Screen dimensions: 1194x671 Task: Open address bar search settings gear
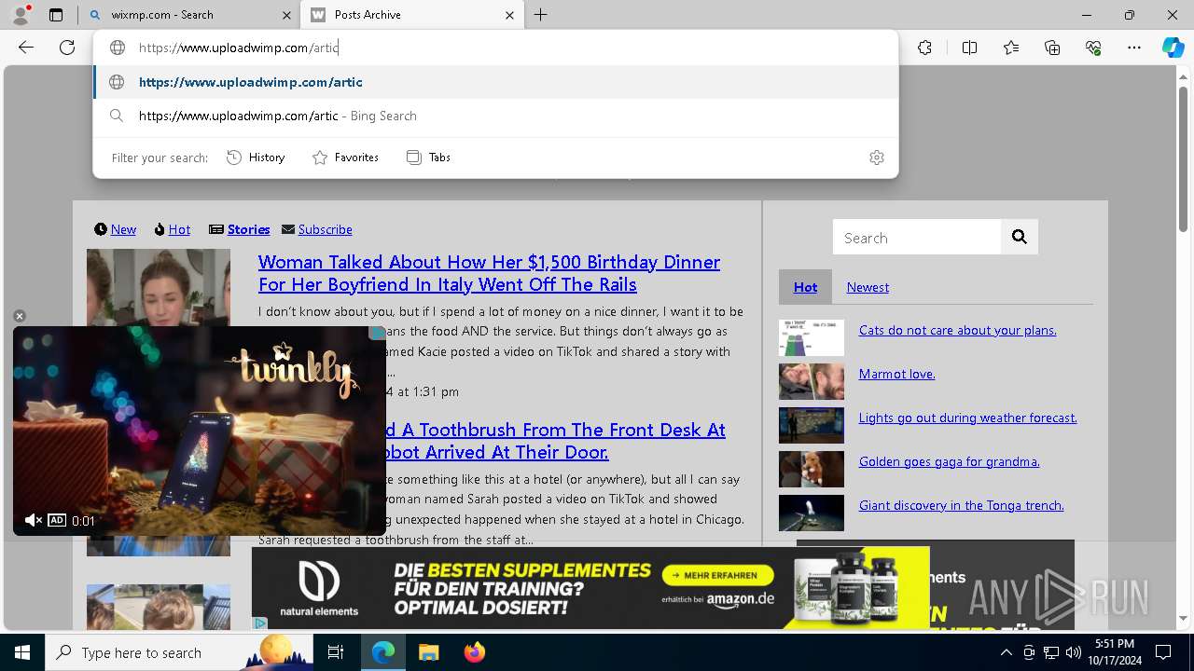(x=876, y=157)
